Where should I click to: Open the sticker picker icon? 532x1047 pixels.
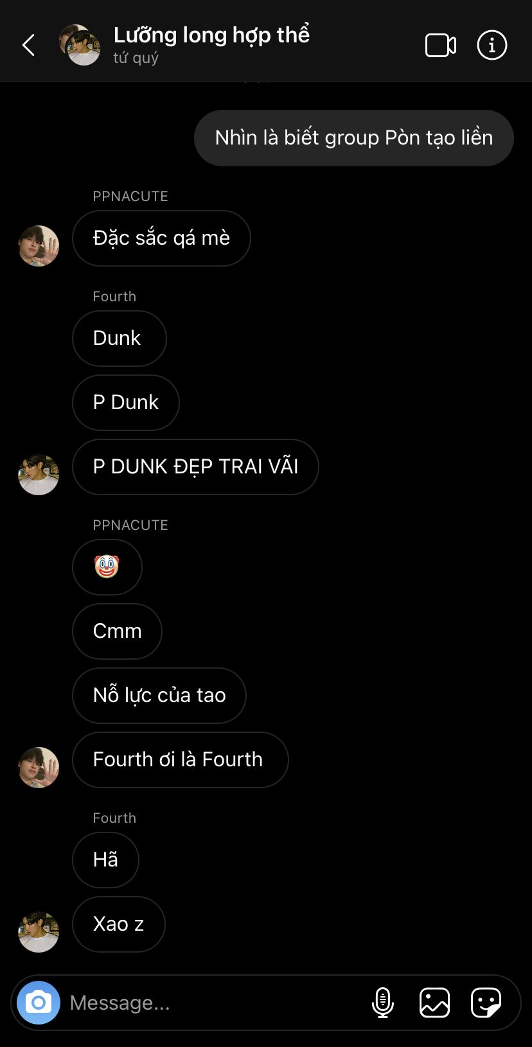pos(486,1002)
